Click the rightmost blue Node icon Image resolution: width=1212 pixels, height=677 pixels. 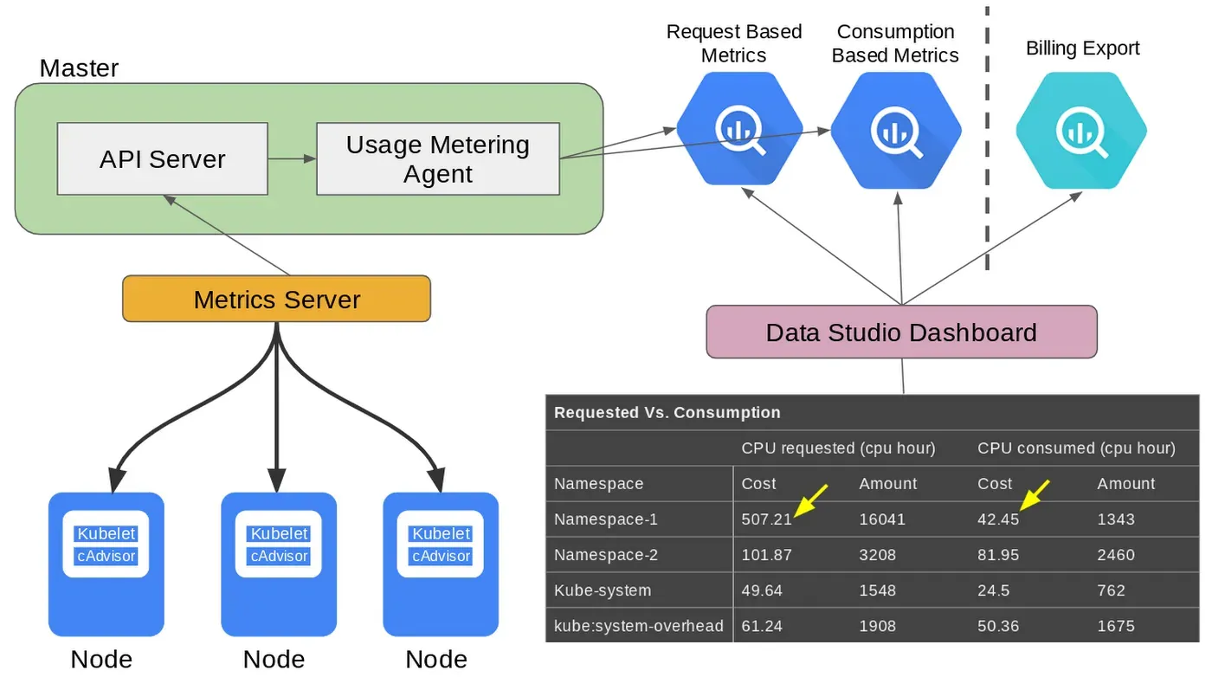click(x=441, y=564)
